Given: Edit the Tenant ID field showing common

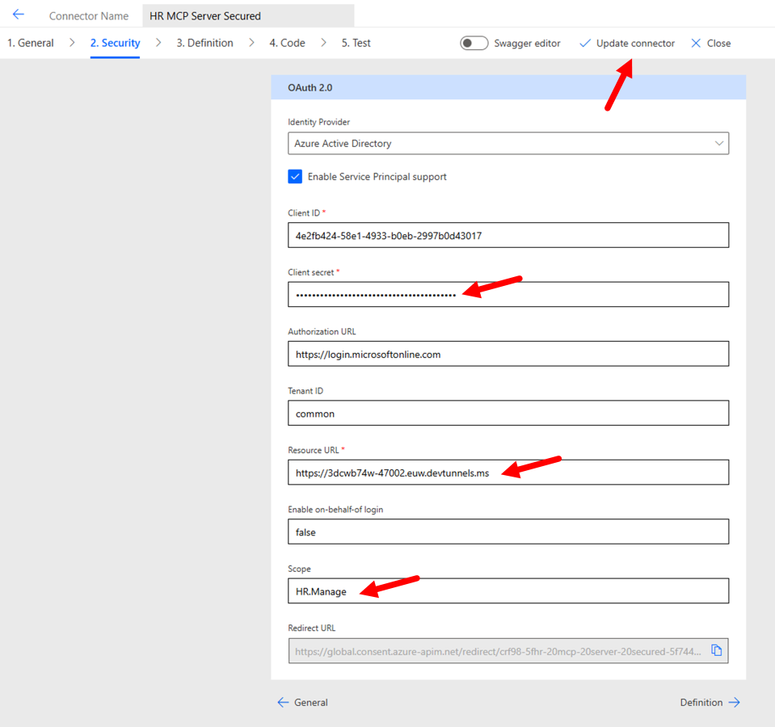Looking at the screenshot, I should pos(508,413).
